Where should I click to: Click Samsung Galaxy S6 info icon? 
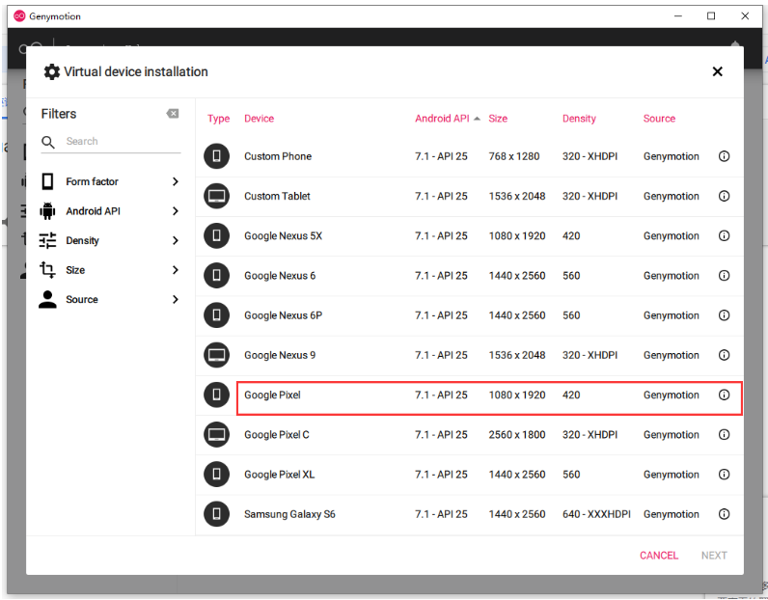pyautogui.click(x=724, y=514)
